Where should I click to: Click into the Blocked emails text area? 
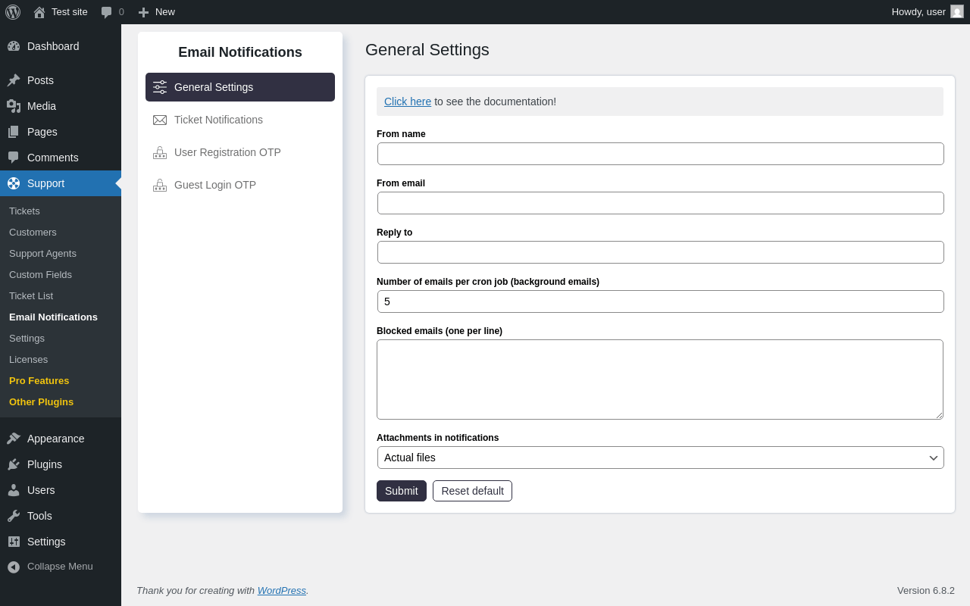(x=660, y=380)
